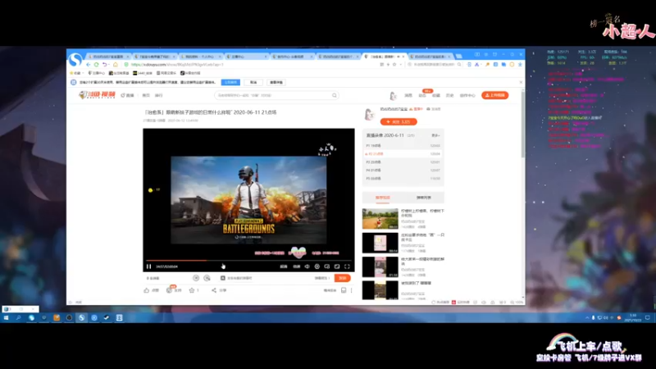Click the browser address bar
Viewport: 656px width, 369px height.
pos(251,65)
